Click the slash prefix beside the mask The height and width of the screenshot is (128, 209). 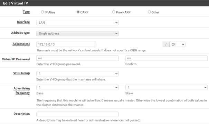[x=166, y=45]
